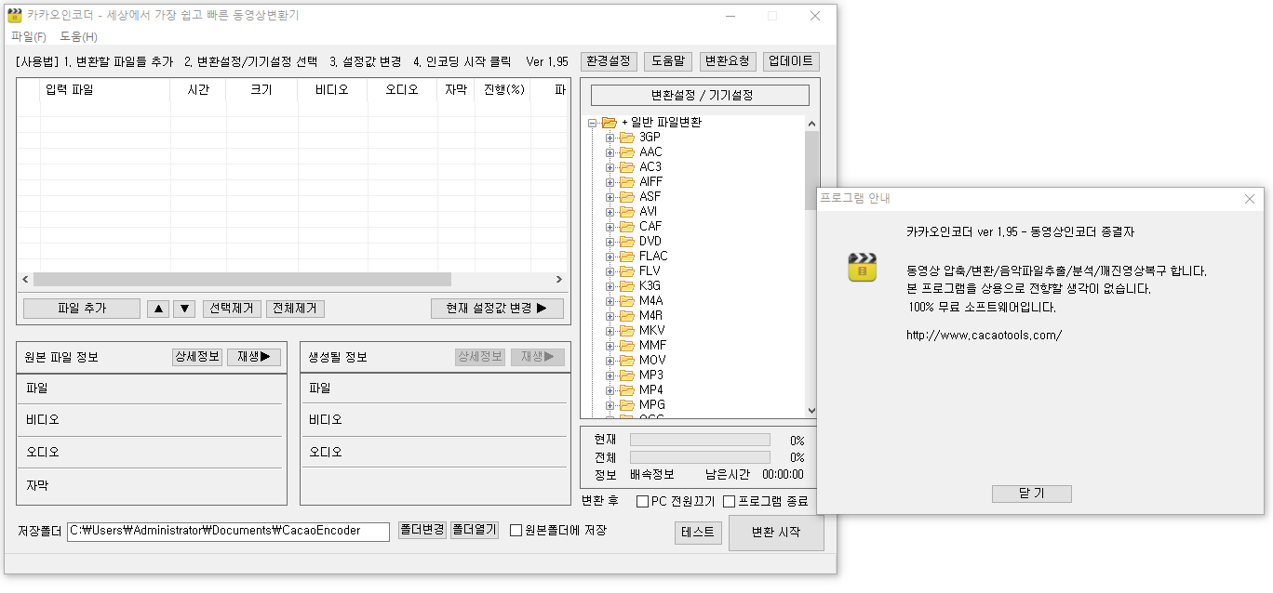The height and width of the screenshot is (593, 1273).
Task: Click the M4A folder icon
Action: (x=626, y=301)
